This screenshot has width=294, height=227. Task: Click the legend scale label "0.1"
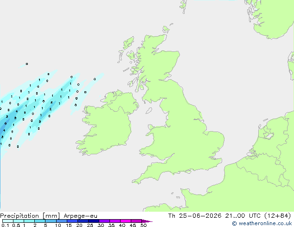coord(5,225)
